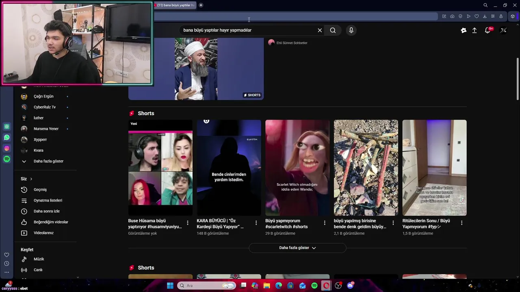Open the bearded man SHORTS video thumbnail
This screenshot has height=292, width=520.
pos(196,69)
